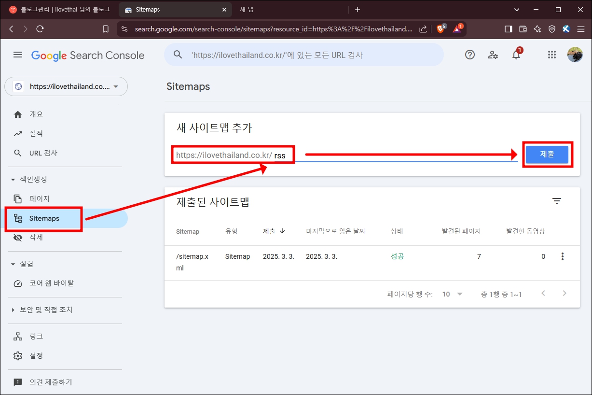This screenshot has width=592, height=395.
Task: Open the account profile avatar
Action: click(x=575, y=55)
